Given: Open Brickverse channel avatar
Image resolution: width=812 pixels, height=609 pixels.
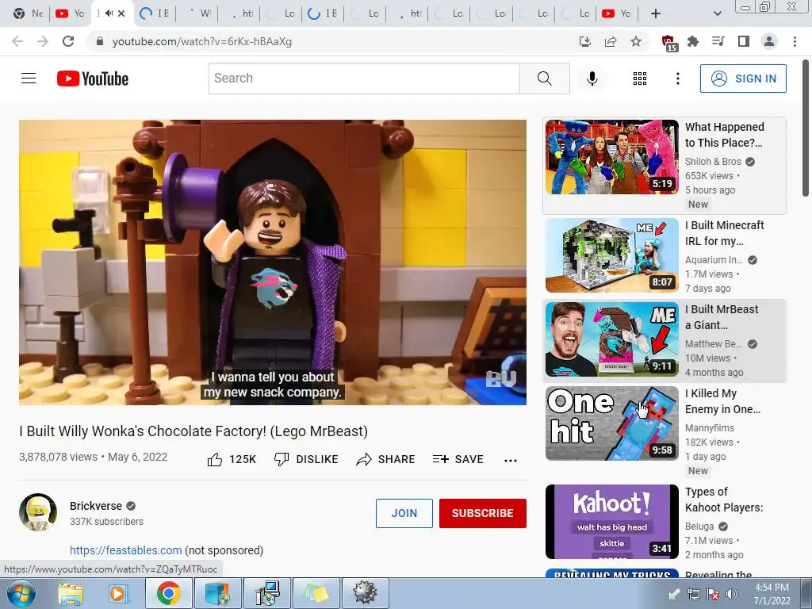Looking at the screenshot, I should coord(38,512).
